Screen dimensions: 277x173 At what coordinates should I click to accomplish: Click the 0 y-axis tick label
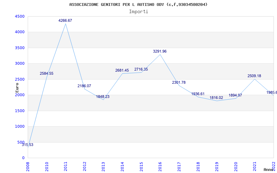coord(23,158)
